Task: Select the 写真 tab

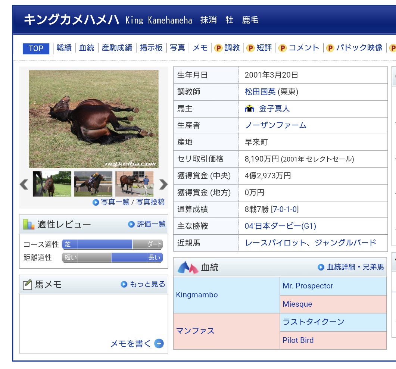Action: click(177, 48)
